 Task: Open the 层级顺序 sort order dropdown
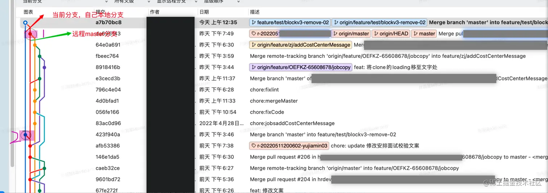[222, 1]
